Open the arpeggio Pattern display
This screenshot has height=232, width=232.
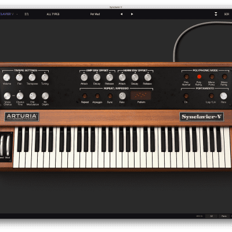point(141,96)
